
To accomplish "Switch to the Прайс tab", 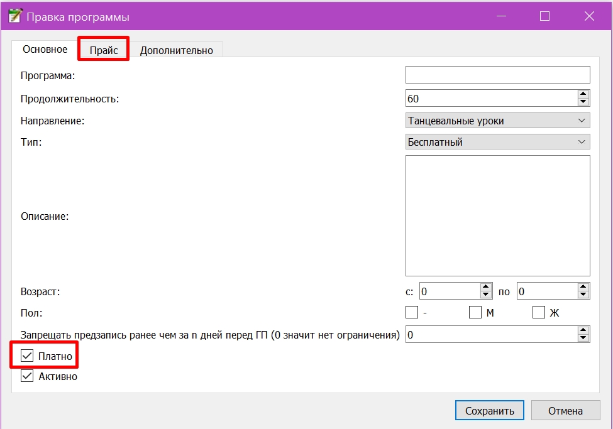I will (104, 50).
